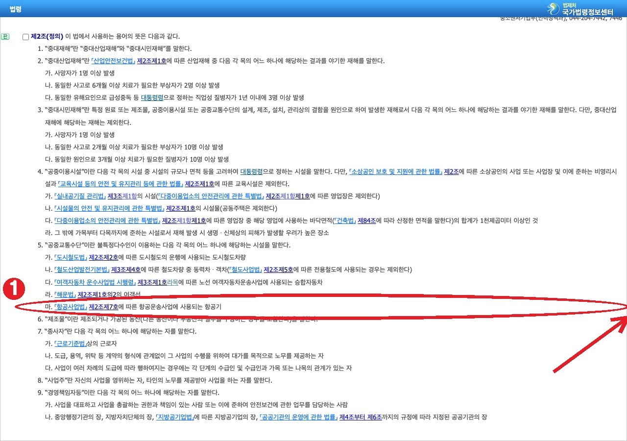Open 「시설물의 안전 및 유지관리에 관한 특별법」 link
This screenshot has width=627, height=441.
coord(109,208)
